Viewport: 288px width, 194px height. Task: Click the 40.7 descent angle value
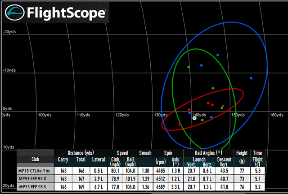pos(224,179)
